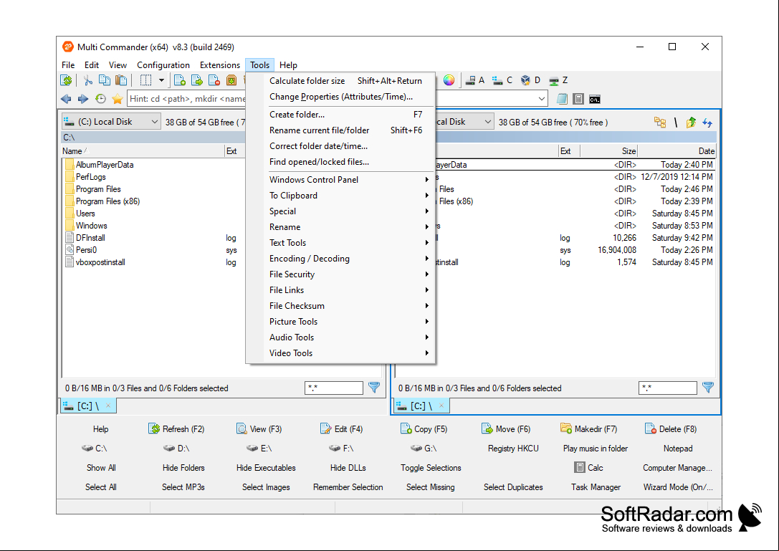This screenshot has height=551, width=779.
Task: Open the calculator icon beside command line
Action: [578, 99]
